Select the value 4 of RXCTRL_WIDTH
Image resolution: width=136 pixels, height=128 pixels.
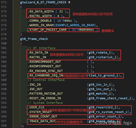pos(58,16)
